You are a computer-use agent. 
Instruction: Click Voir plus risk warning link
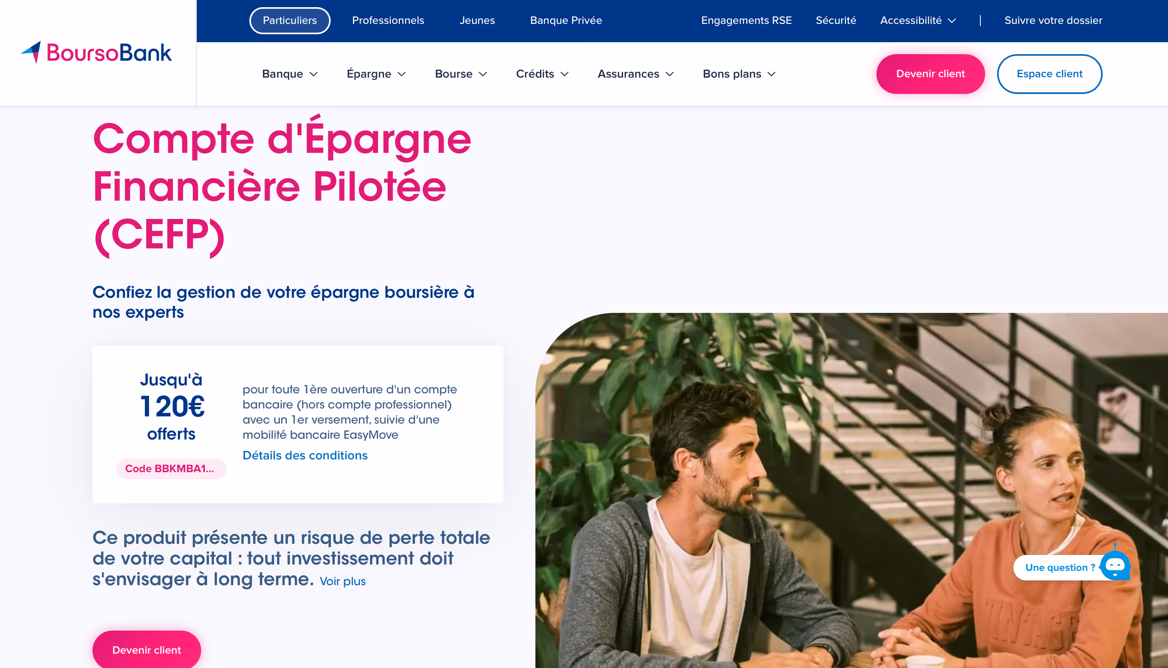pos(343,581)
